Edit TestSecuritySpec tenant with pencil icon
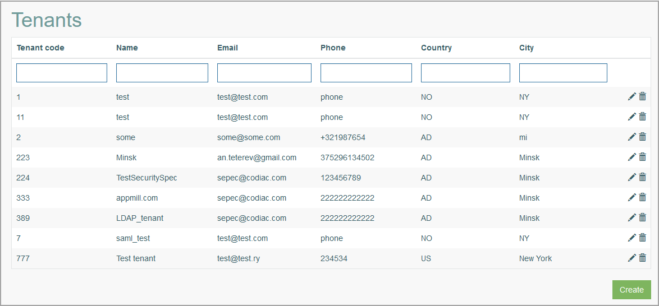Image resolution: width=659 pixels, height=306 pixels. [631, 177]
